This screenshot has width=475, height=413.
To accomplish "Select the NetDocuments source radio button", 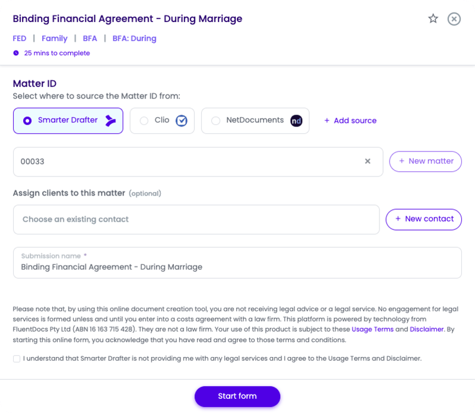I will (216, 121).
